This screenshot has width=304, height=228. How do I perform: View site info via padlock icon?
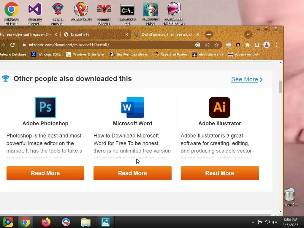click(24, 45)
